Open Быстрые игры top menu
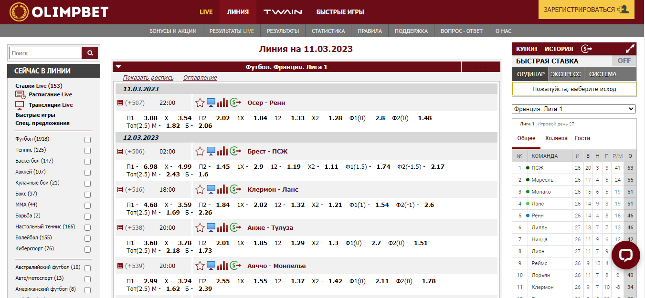The width and height of the screenshot is (645, 298). click(x=340, y=12)
